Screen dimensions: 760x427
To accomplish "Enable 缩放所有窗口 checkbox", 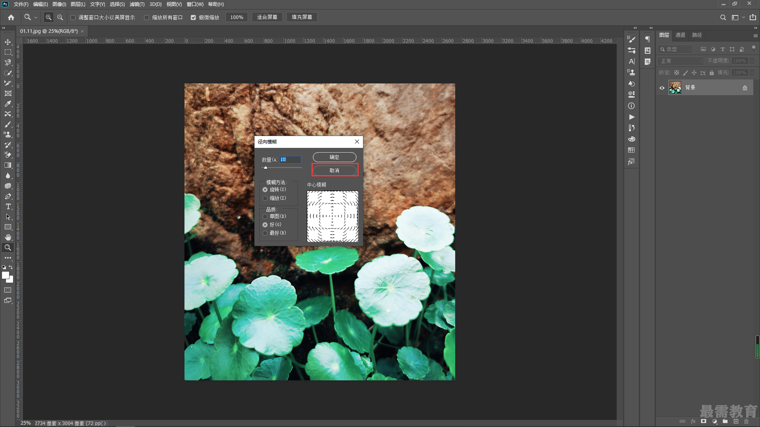I will point(146,17).
